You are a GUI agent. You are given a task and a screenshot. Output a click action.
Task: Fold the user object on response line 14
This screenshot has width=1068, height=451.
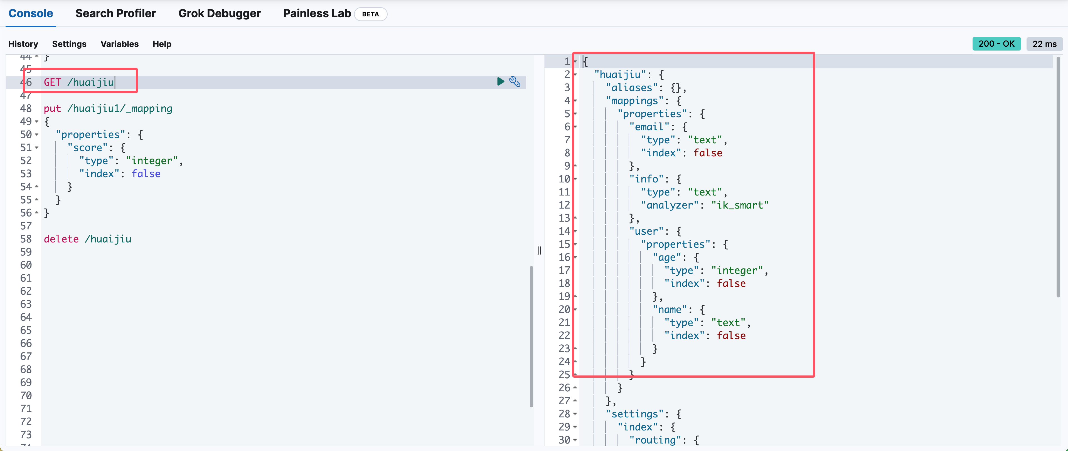(575, 231)
